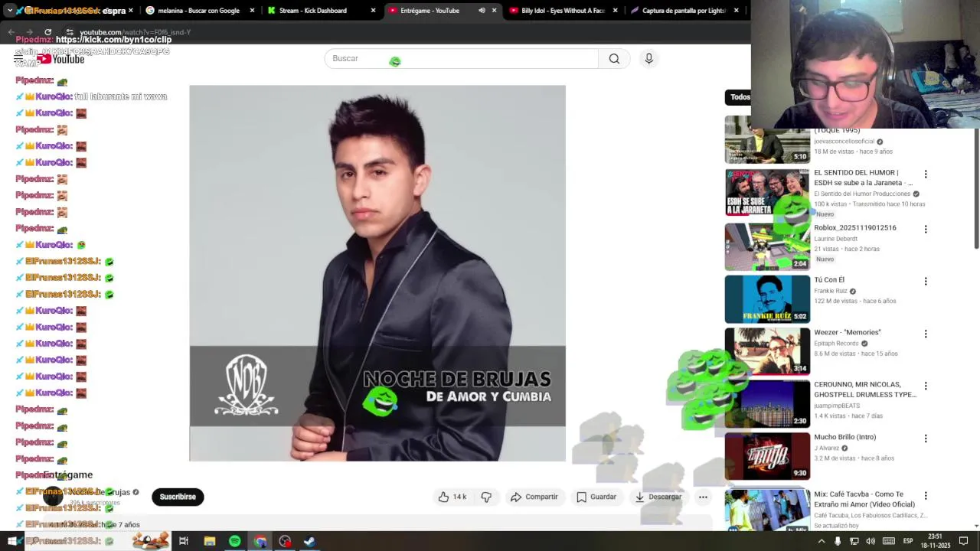980x551 pixels.
Task: Select the Todos filter chip
Action: tap(738, 96)
